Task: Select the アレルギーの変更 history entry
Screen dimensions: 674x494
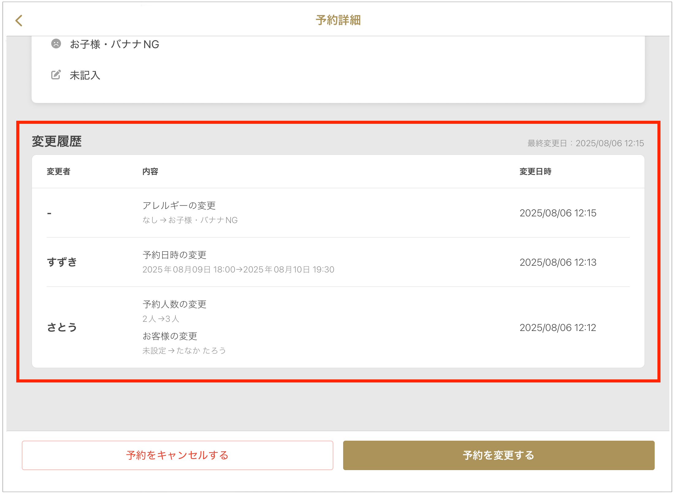Action: tap(179, 206)
